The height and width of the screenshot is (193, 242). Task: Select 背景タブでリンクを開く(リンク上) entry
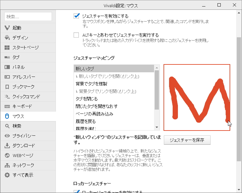[x=114, y=91]
